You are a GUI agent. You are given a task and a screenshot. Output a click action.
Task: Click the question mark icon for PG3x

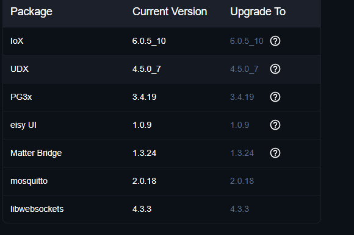275,97
